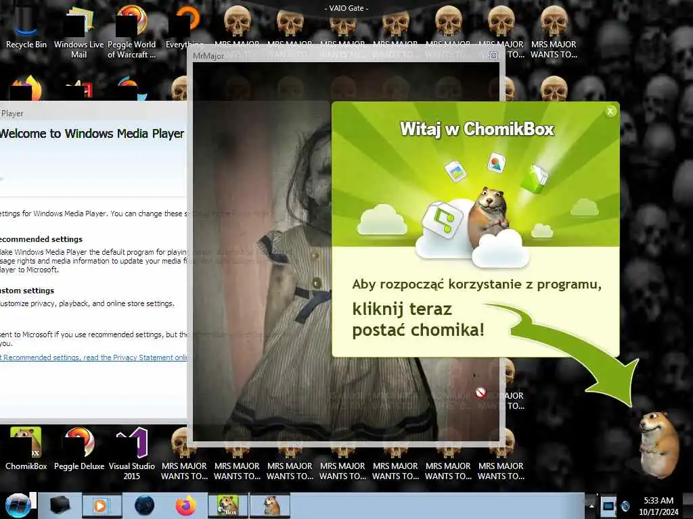Image resolution: width=693 pixels, height=519 pixels.
Task: Select the last MRS MAJOR skull icon in bottom row
Action: coord(501,453)
